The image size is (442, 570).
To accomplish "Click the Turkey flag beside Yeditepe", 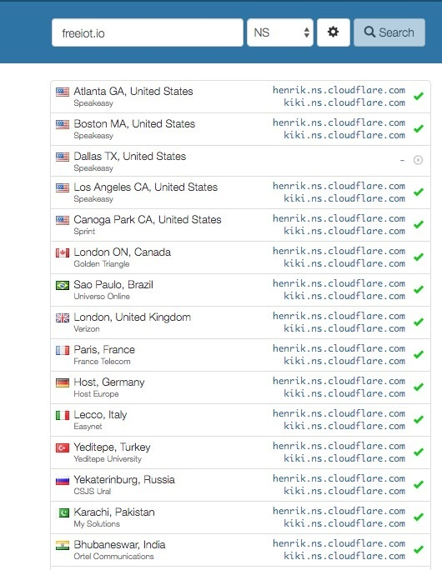I will coord(63,447).
